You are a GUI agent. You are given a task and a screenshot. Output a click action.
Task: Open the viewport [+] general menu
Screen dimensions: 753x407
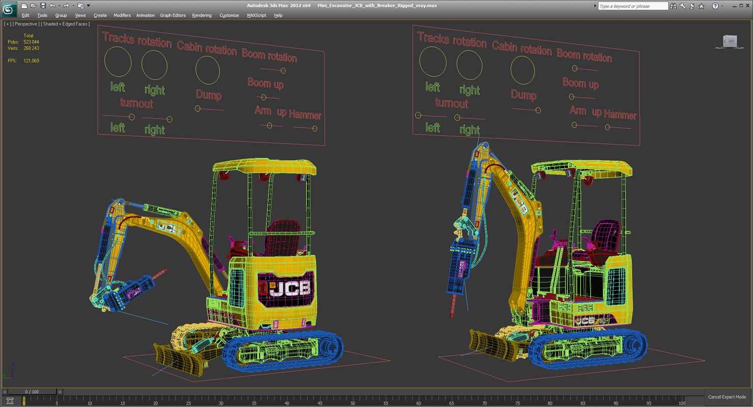click(x=7, y=24)
